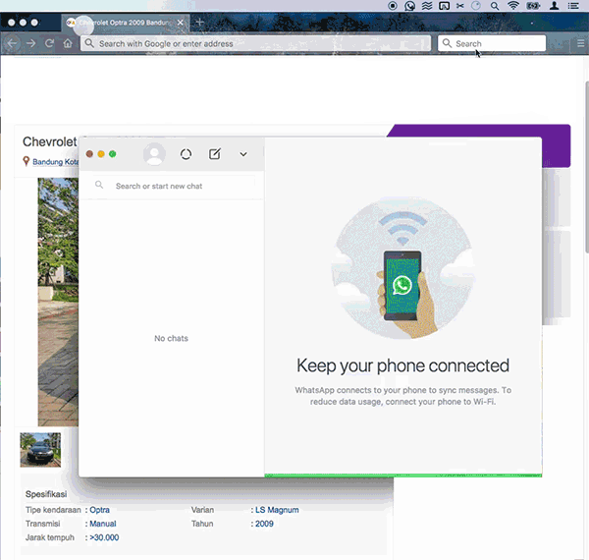Go forward in the browser
The width and height of the screenshot is (589, 560).
(31, 43)
